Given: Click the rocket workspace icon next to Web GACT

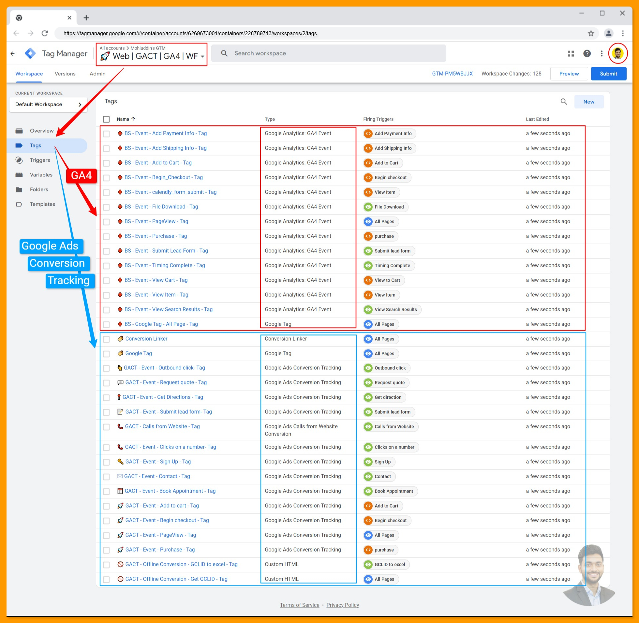Looking at the screenshot, I should (105, 56).
